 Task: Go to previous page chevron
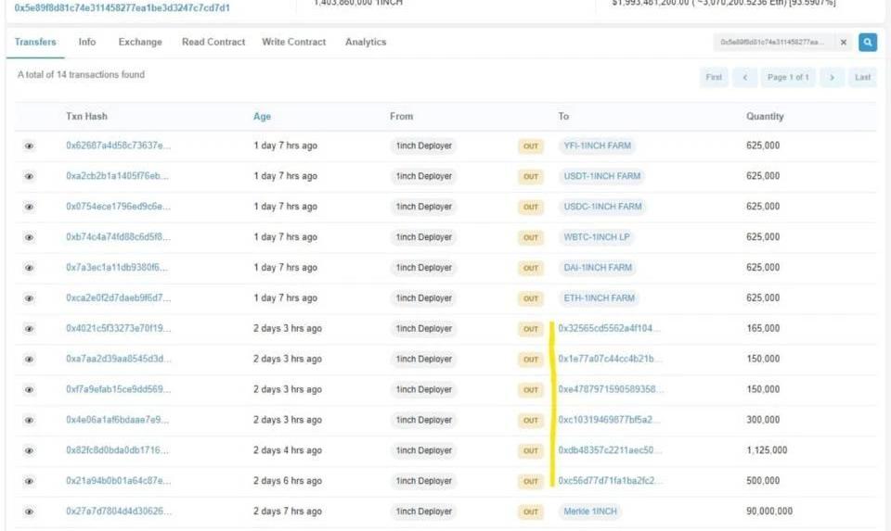(x=744, y=77)
